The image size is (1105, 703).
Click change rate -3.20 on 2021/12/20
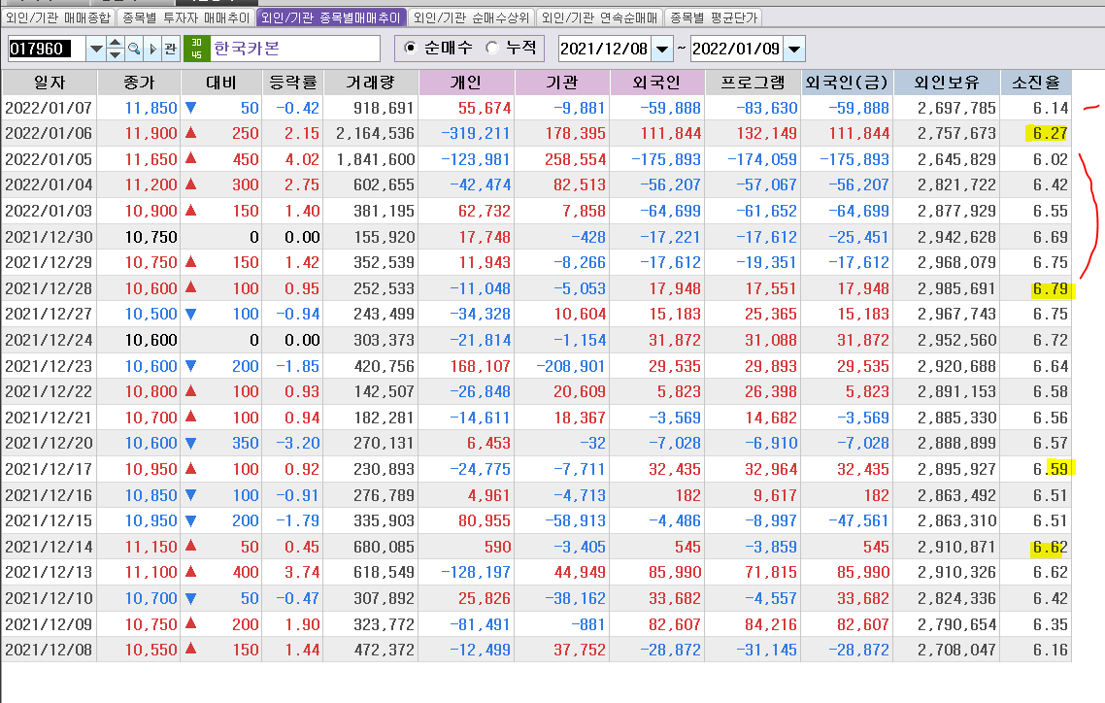click(x=297, y=443)
